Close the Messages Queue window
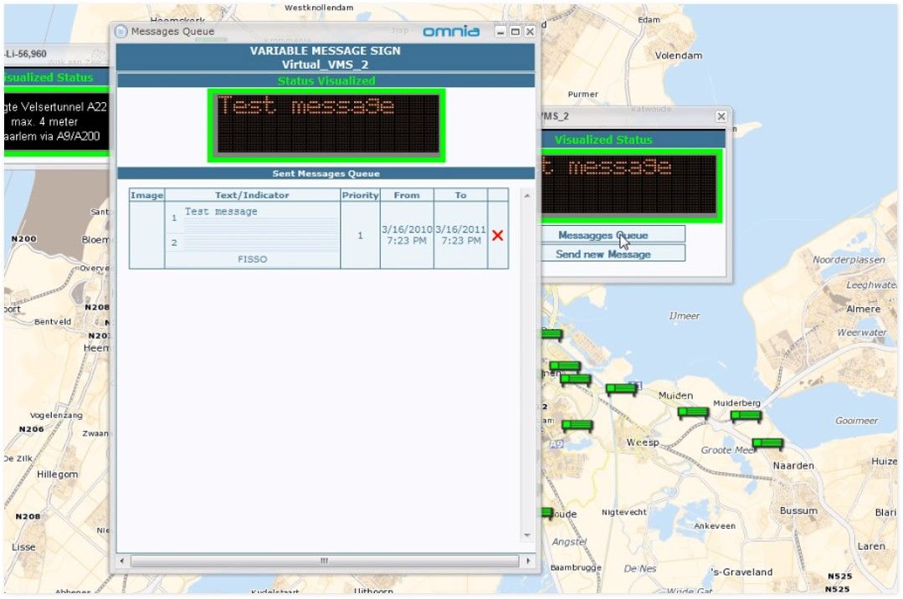The width and height of the screenshot is (903, 599). [x=530, y=32]
